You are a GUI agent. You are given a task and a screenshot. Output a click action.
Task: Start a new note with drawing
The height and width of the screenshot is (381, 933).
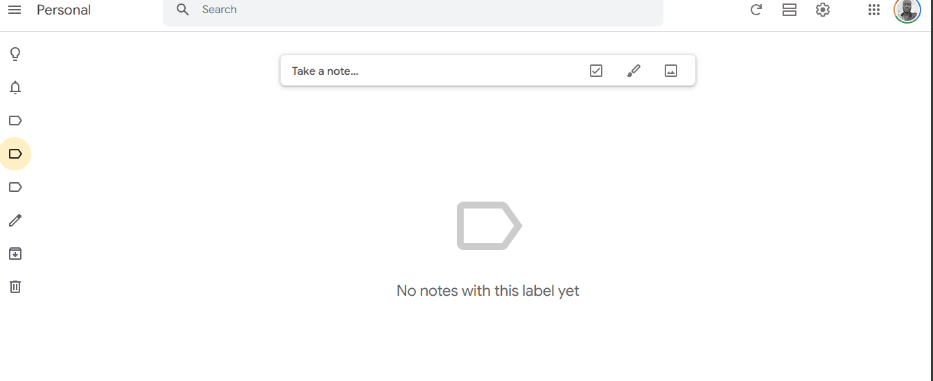pyautogui.click(x=634, y=71)
